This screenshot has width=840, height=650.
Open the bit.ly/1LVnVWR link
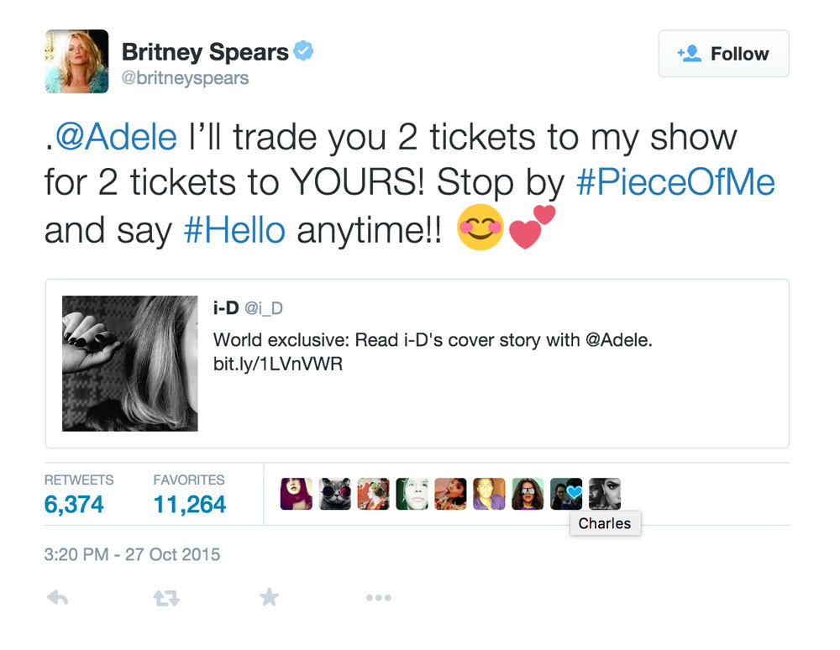(x=278, y=365)
